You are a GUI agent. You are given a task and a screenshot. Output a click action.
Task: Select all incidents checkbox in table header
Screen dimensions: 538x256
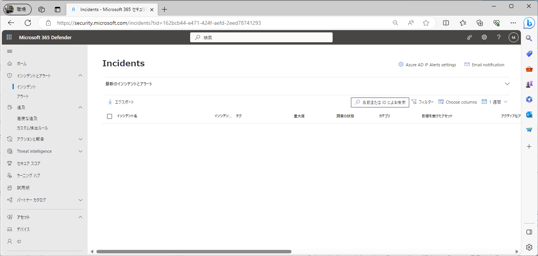110,116
